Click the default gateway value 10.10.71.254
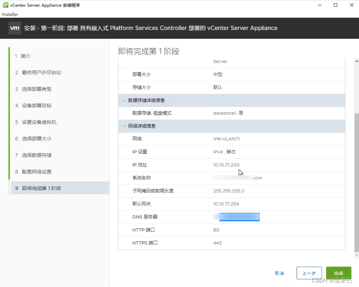 click(226, 204)
